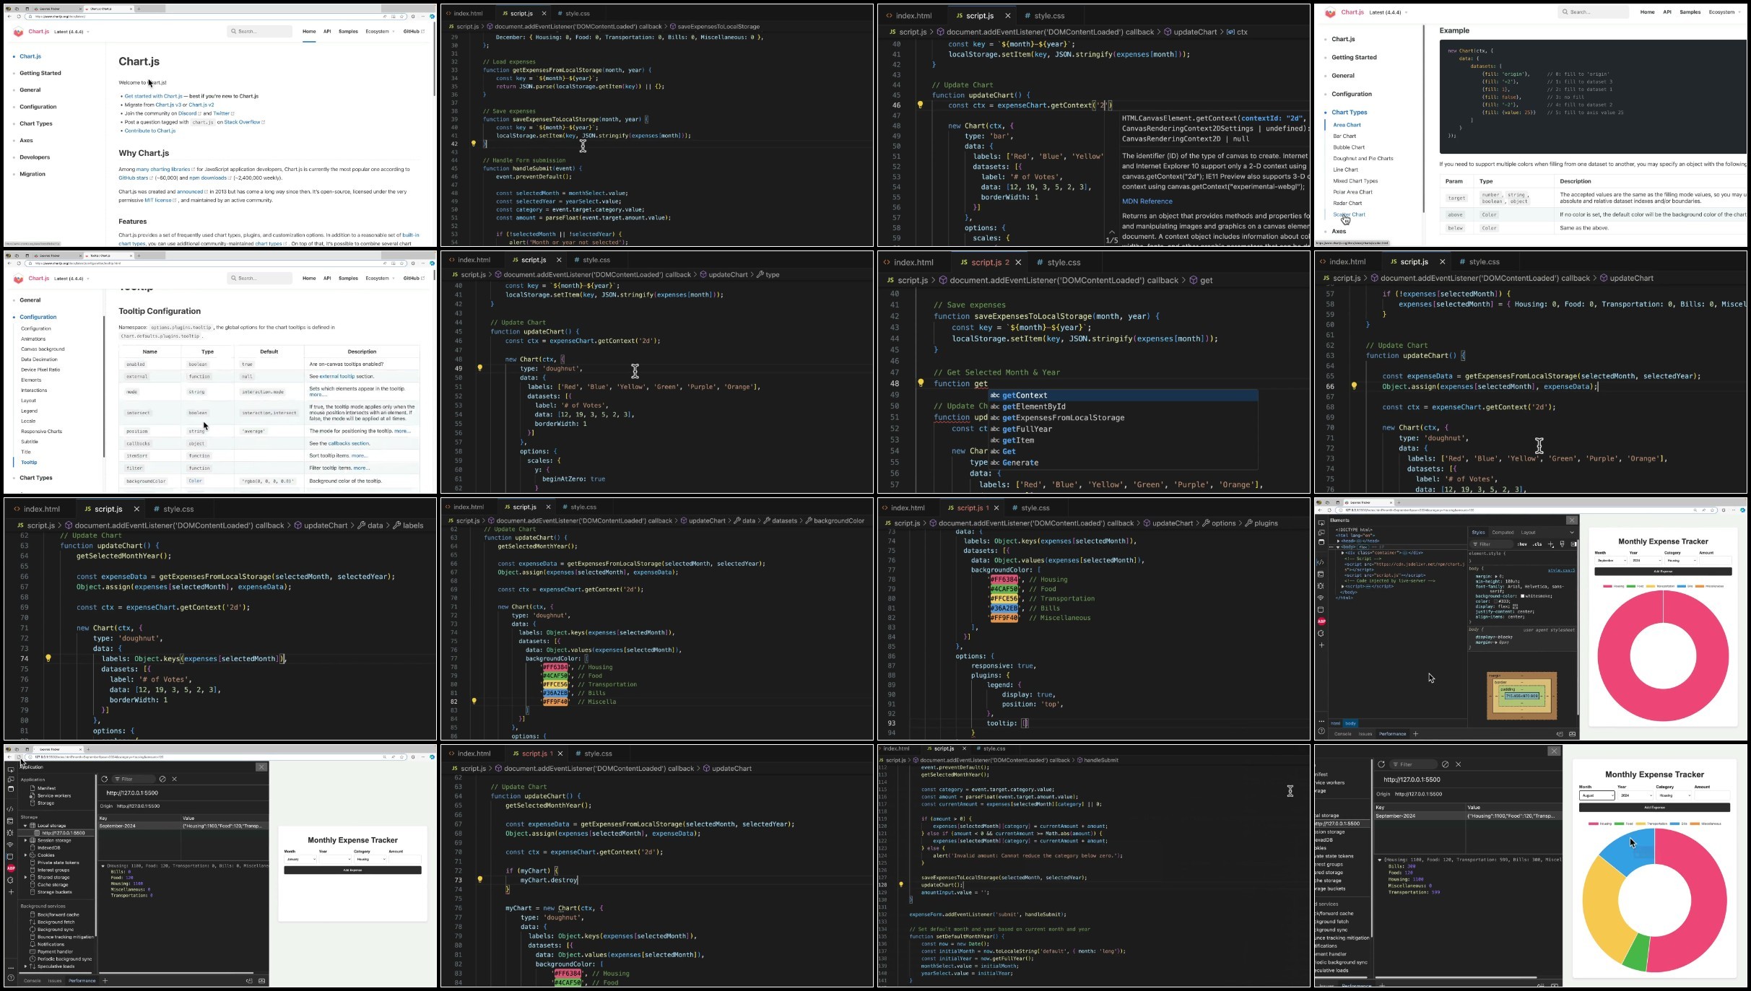1751x991 pixels.
Task: Open Styles tab overflow chevron beside Layout
Action: click(1571, 533)
